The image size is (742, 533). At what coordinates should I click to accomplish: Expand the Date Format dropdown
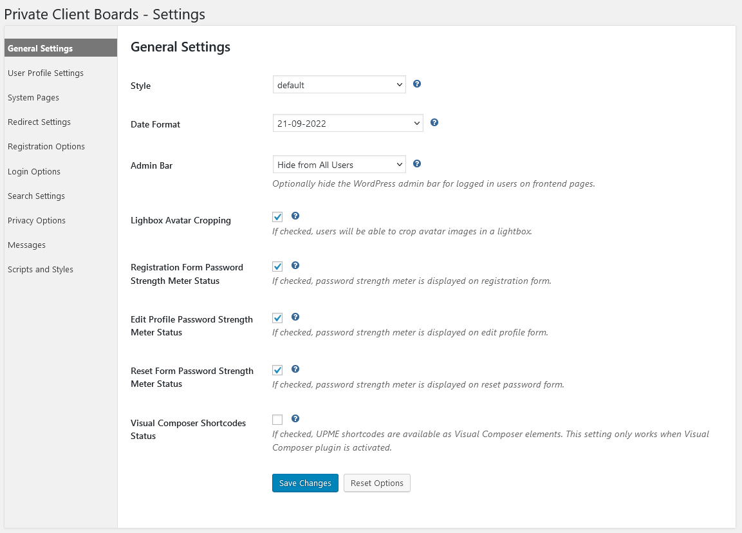coord(348,124)
